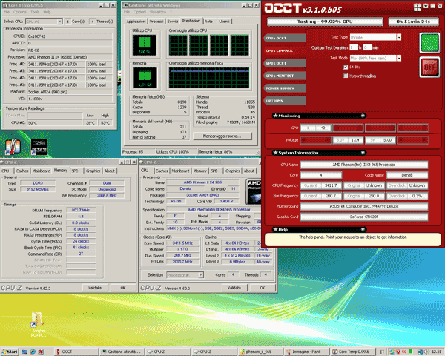Open Visualizza menu in Task Manager
This screenshot has width=445, height=356.
pos(158,12)
